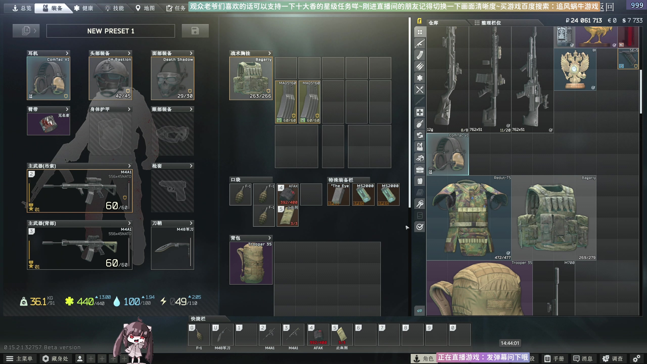The height and width of the screenshot is (364, 647).
Task: Click hotbar slot G with F-1 grenade
Action: point(199,335)
